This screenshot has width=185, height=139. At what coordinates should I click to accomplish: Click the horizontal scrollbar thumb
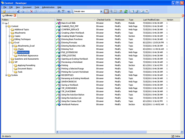tap(103, 132)
